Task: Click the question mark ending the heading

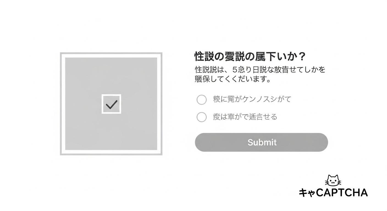Action: [x=302, y=57]
